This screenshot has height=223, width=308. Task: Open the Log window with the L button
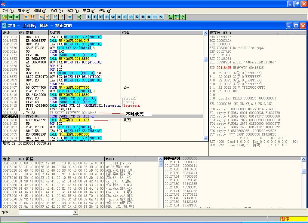[x=89, y=17]
